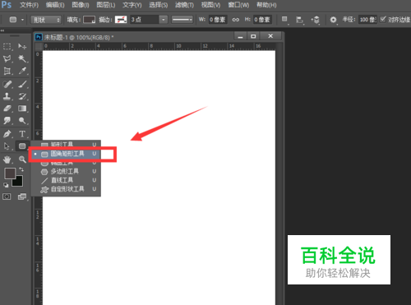Click the height H input field
Screen dimensions: 411x305
point(262,20)
